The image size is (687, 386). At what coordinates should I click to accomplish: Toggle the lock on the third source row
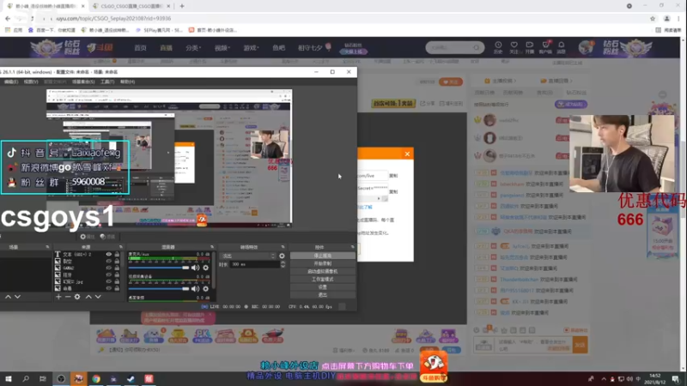pos(117,268)
